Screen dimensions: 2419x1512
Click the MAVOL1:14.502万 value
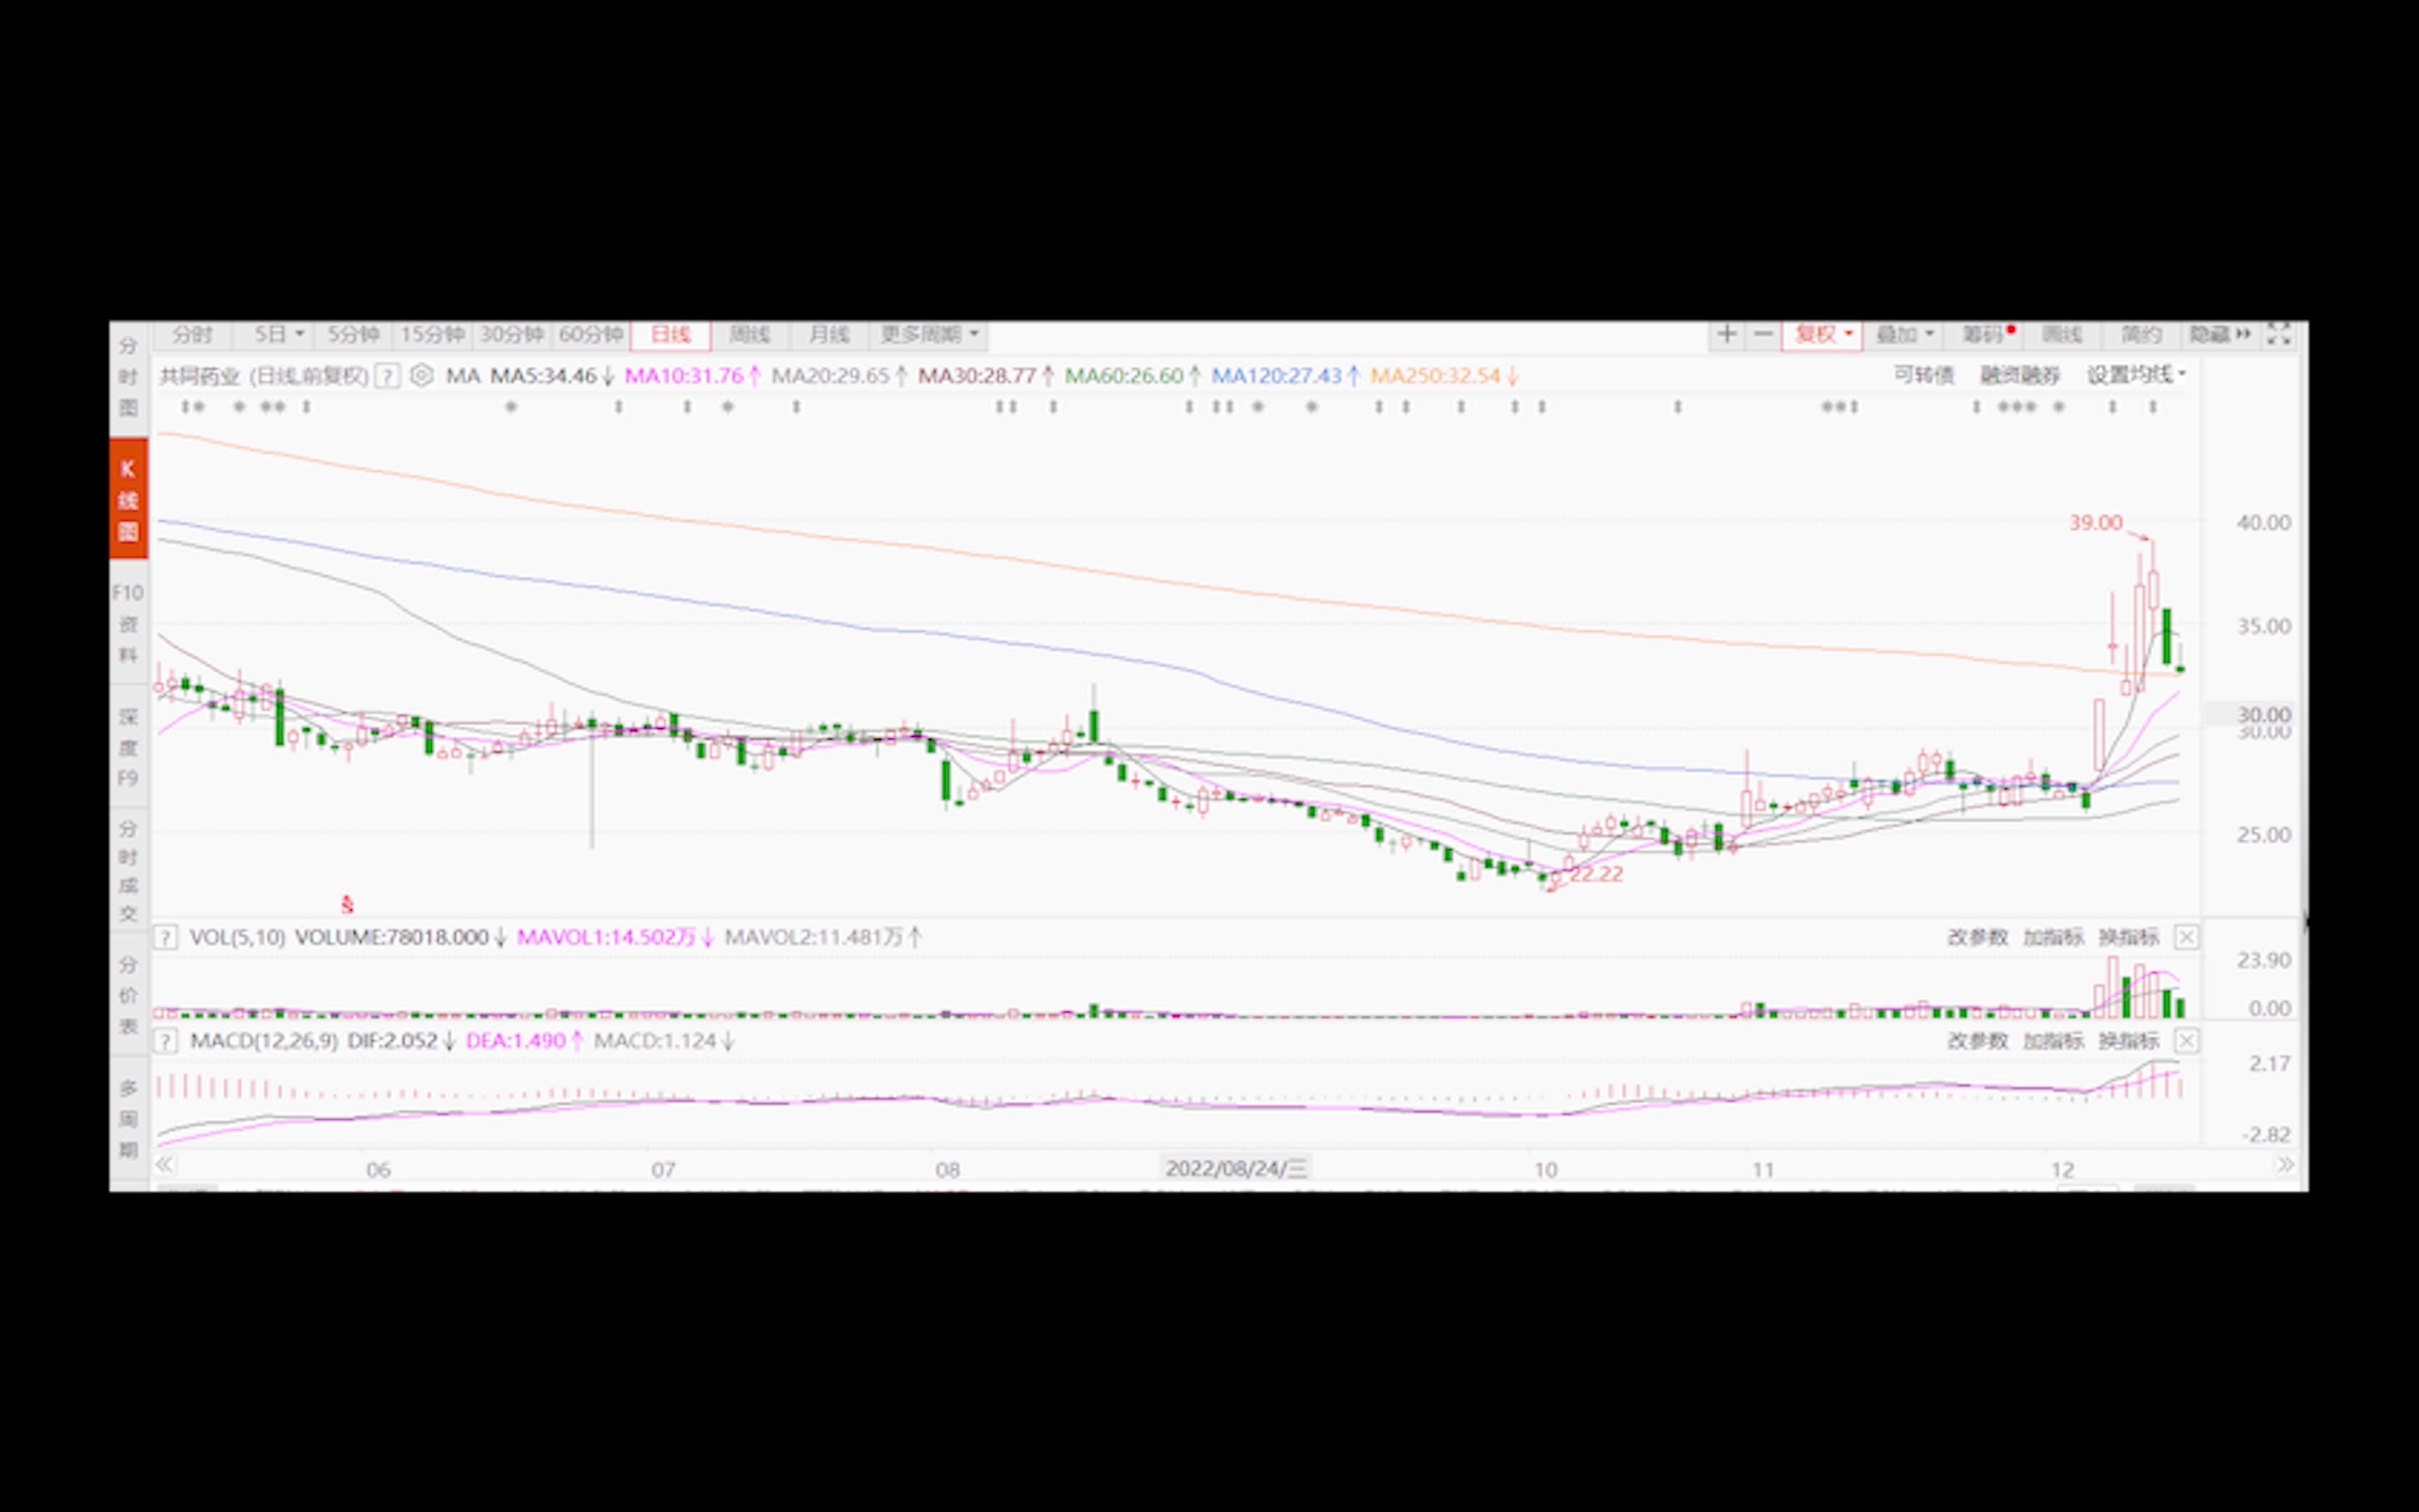[x=607, y=938]
